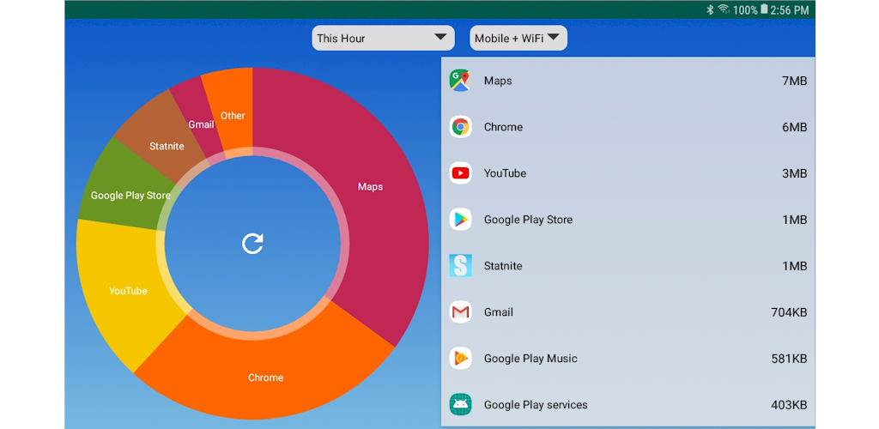Open the Mobile + WiFi network dropdown
This screenshot has width=879, height=429.
[518, 38]
